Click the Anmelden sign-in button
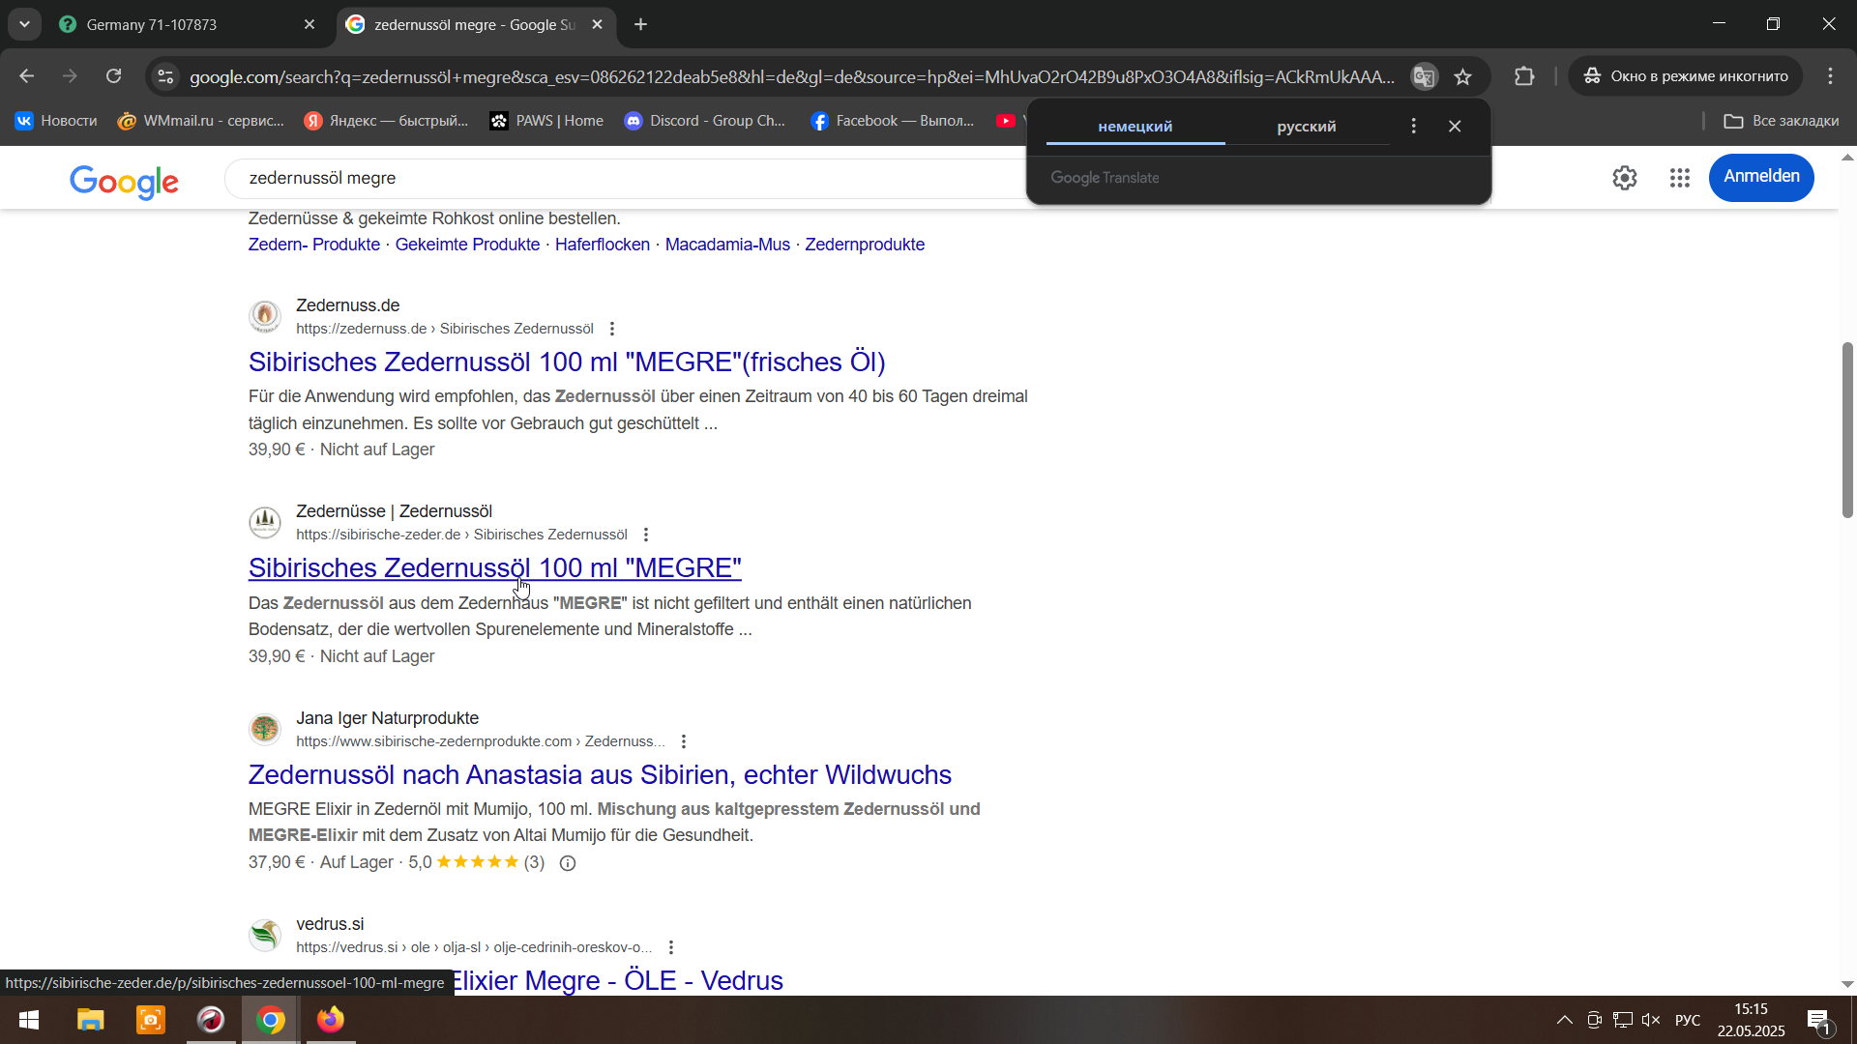The width and height of the screenshot is (1857, 1044). 1761,177
